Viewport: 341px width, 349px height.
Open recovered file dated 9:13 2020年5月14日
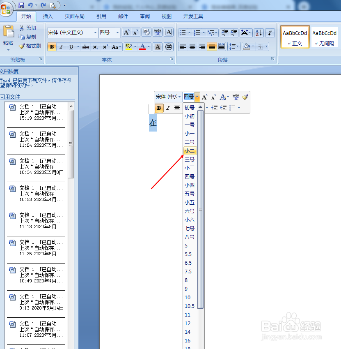(36, 303)
